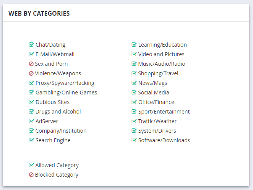Select the Drugs and Alcohol label
This screenshot has width=253, height=190.
(58, 112)
